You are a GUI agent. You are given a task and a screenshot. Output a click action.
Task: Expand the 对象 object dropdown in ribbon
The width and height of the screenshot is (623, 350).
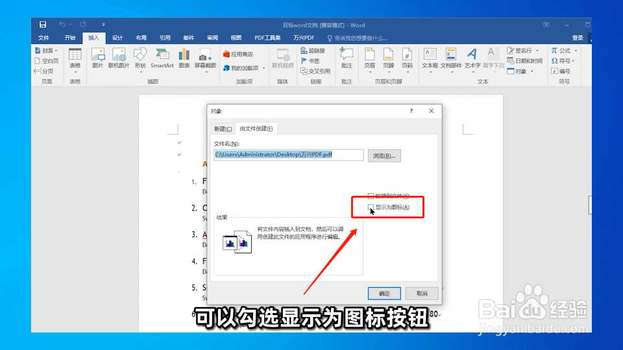tap(532, 71)
